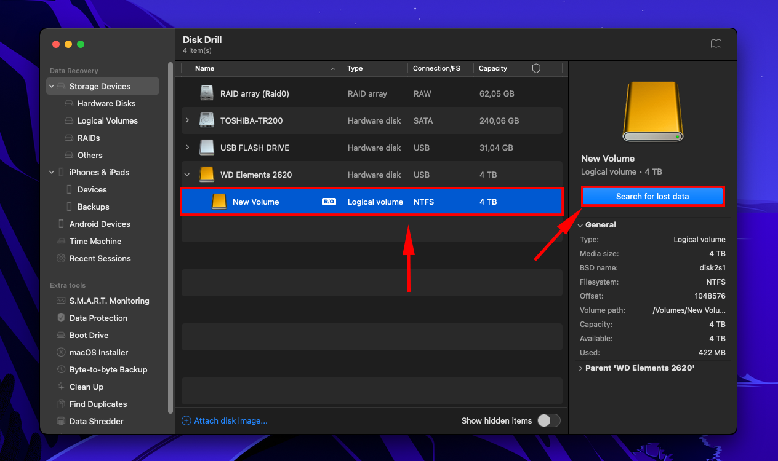Open Hardware Disks in sidebar
The height and width of the screenshot is (461, 778).
tap(106, 103)
